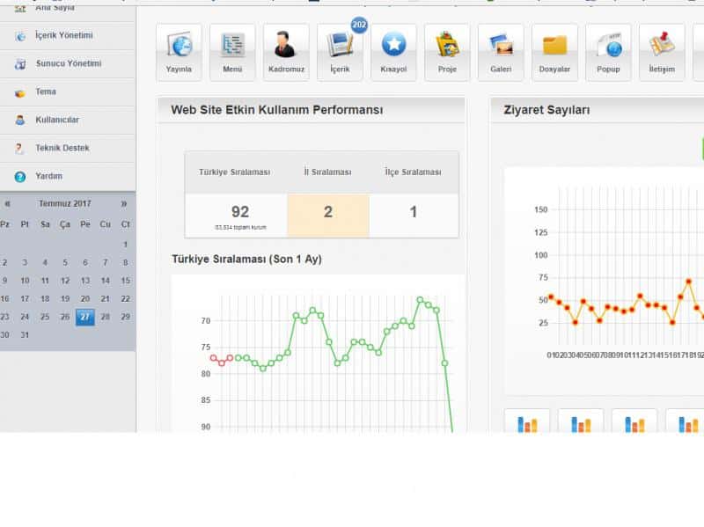The image size is (704, 527).
Task: Click Teknik Destek sidebar link
Action: (x=62, y=148)
